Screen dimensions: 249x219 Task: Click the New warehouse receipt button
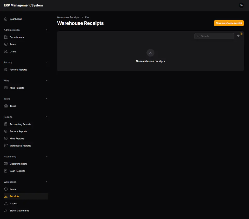pos(229,23)
